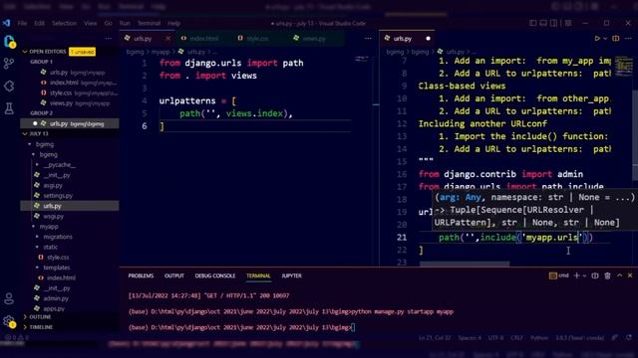The width and height of the screenshot is (638, 358).
Task: Click the Python language mode in status bar
Action: coord(538,338)
